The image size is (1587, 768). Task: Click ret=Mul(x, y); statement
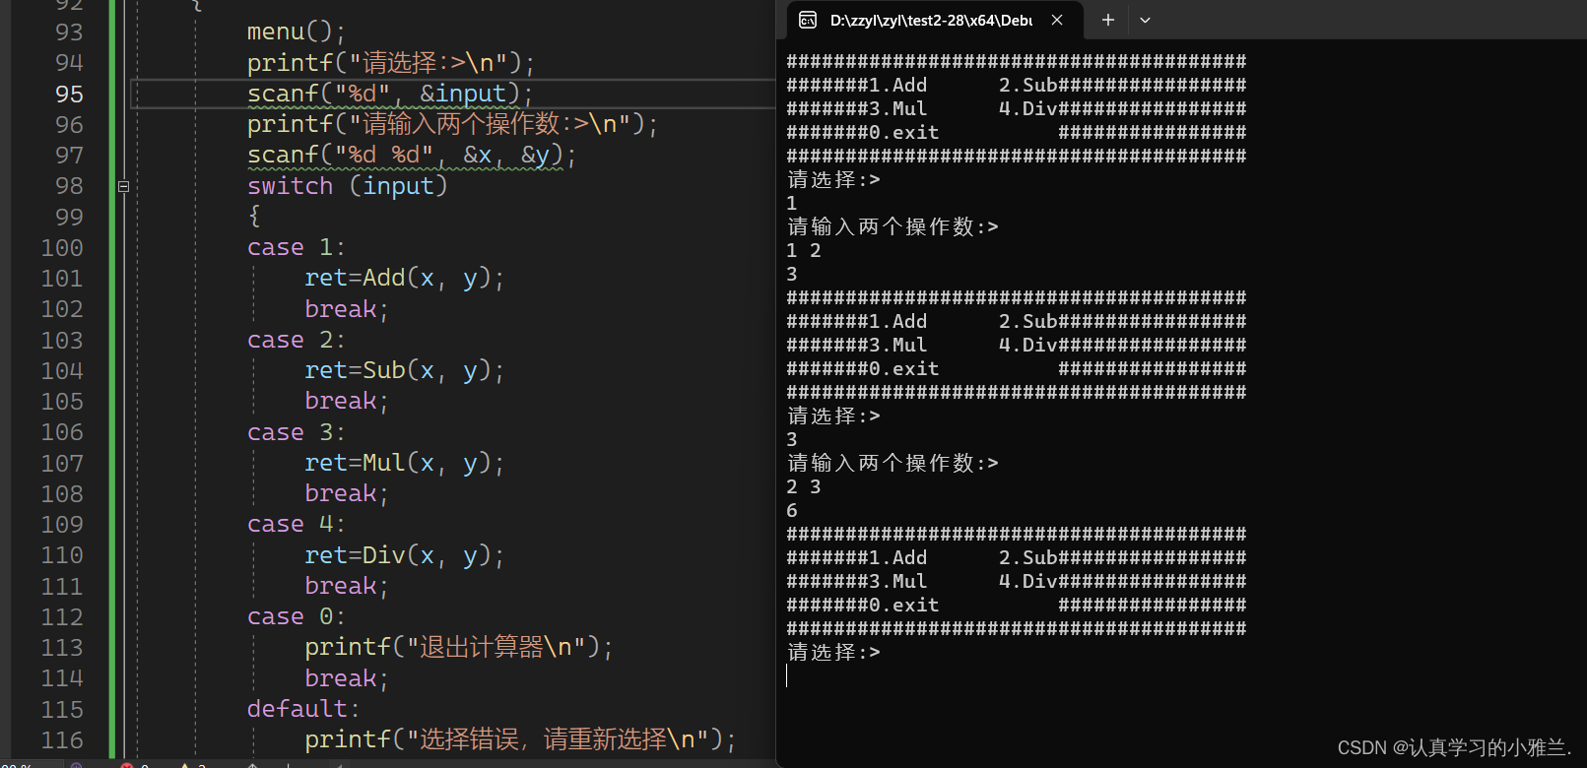point(405,464)
